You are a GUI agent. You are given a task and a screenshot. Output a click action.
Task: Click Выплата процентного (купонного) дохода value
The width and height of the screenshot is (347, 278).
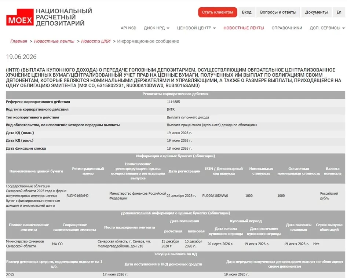pyautogui.click(x=212, y=125)
